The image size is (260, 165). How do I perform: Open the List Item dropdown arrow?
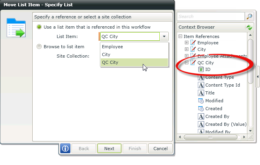164,36
